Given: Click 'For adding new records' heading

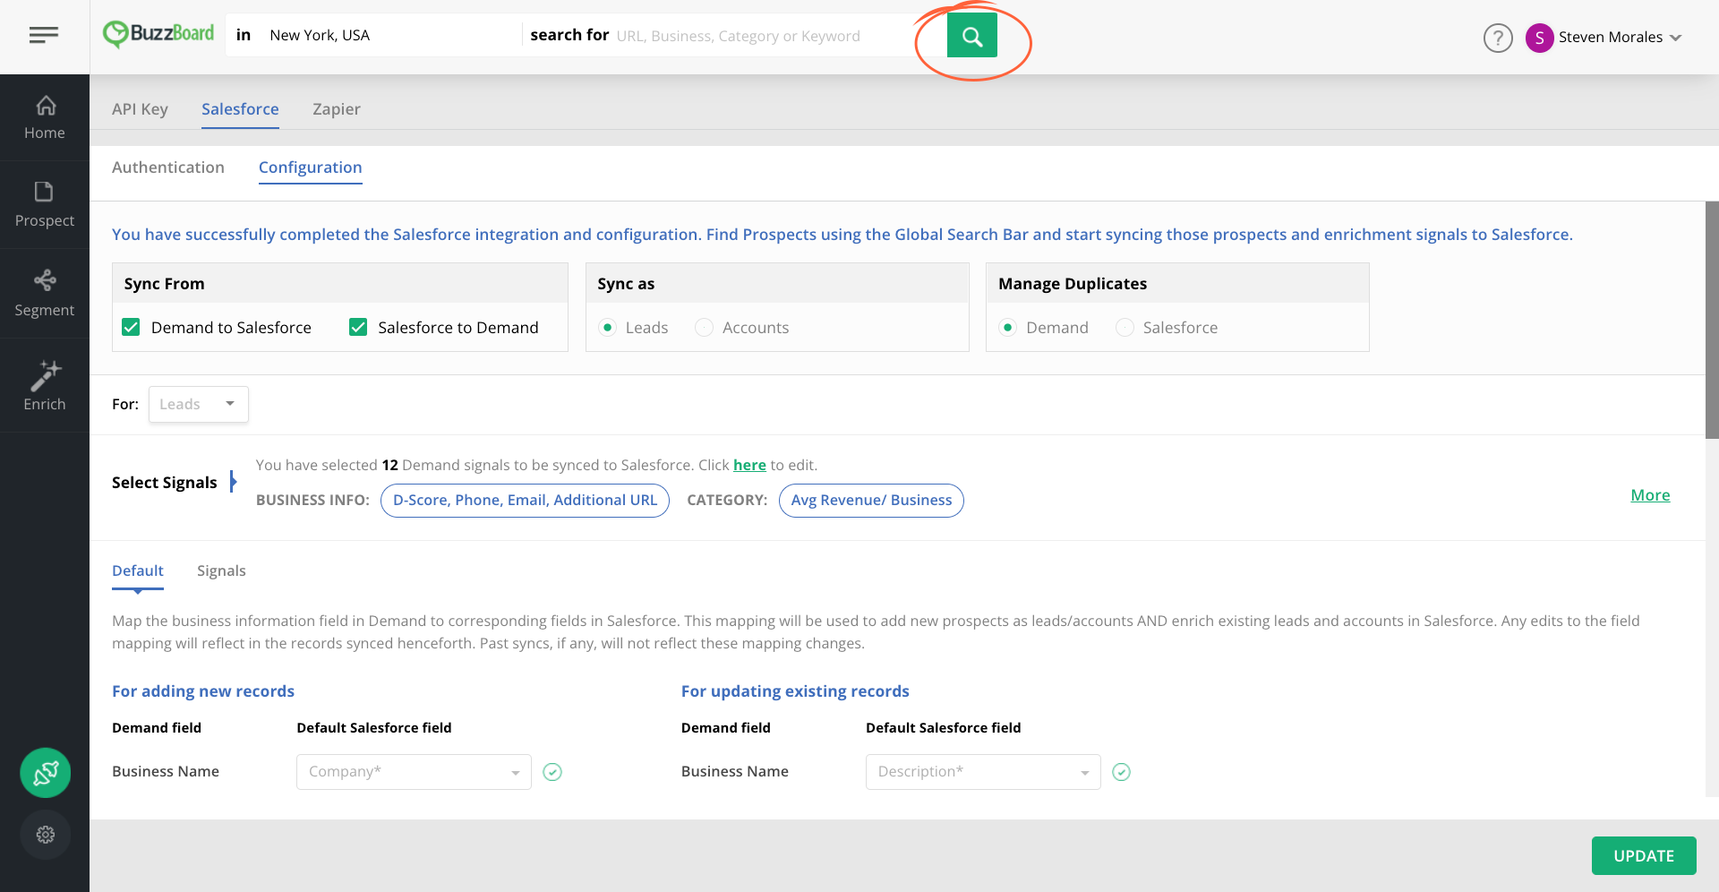Looking at the screenshot, I should tap(203, 691).
